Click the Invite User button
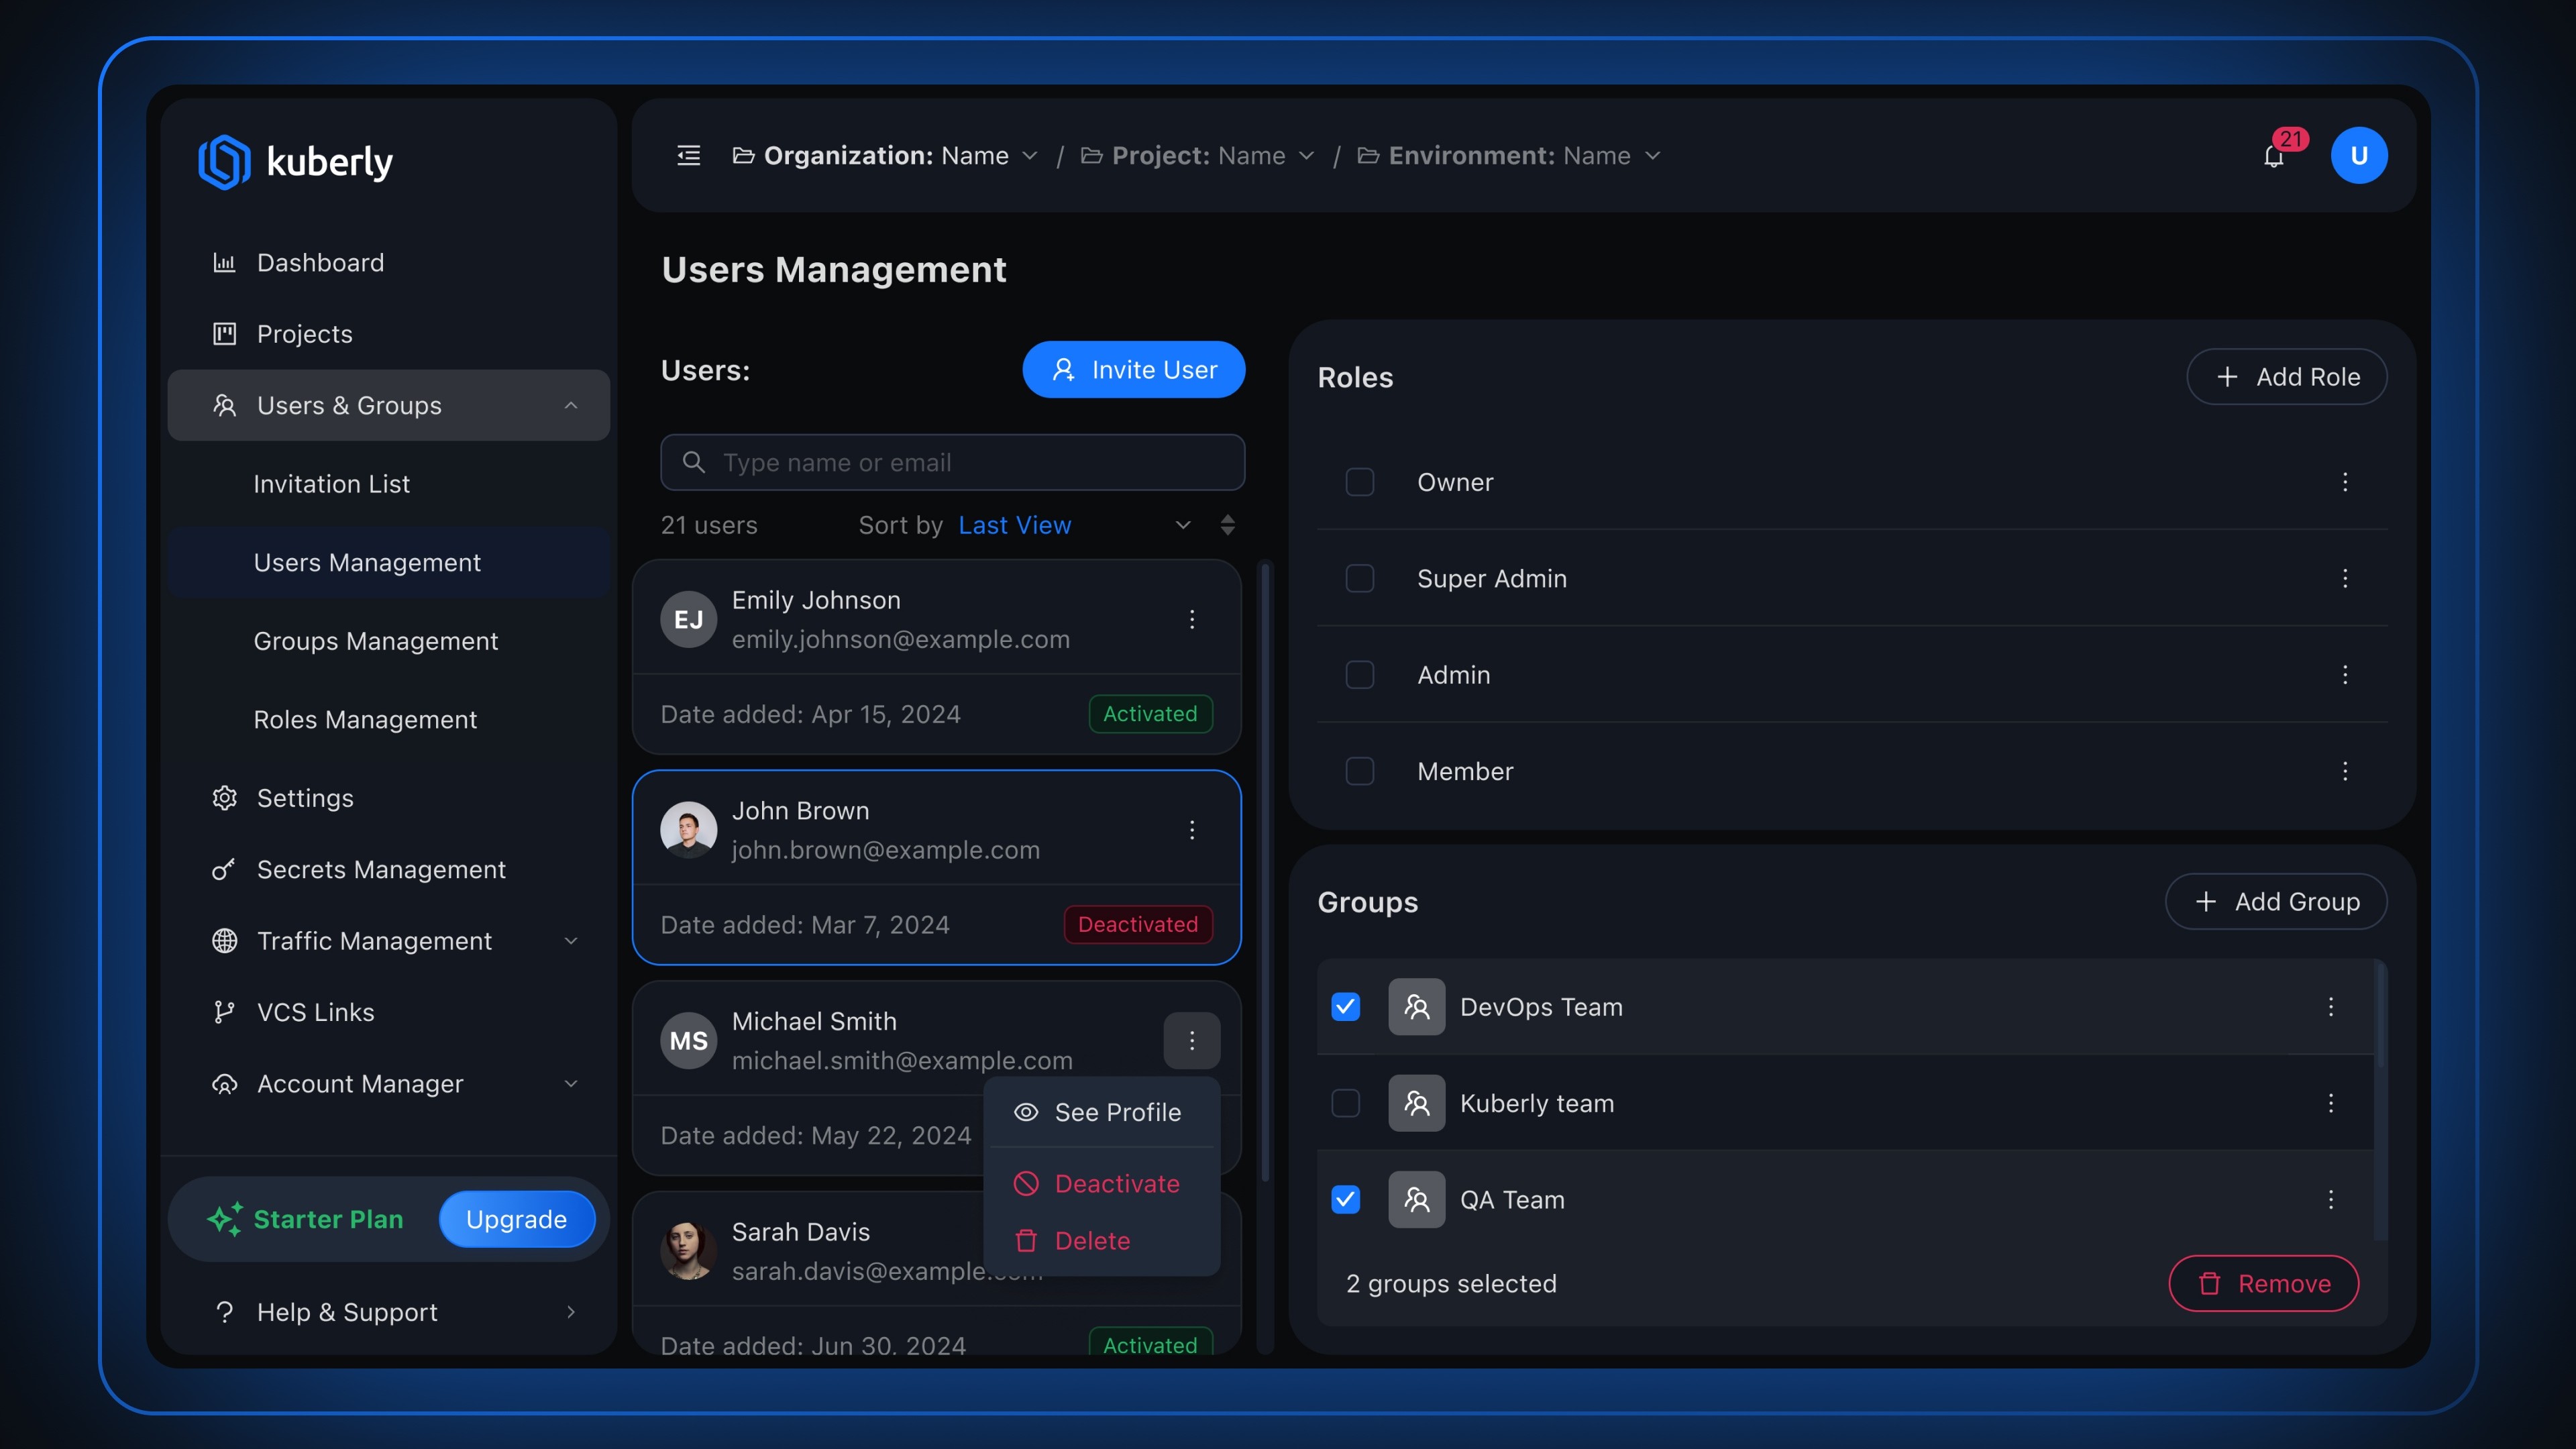Image resolution: width=2576 pixels, height=1449 pixels. (x=1133, y=370)
